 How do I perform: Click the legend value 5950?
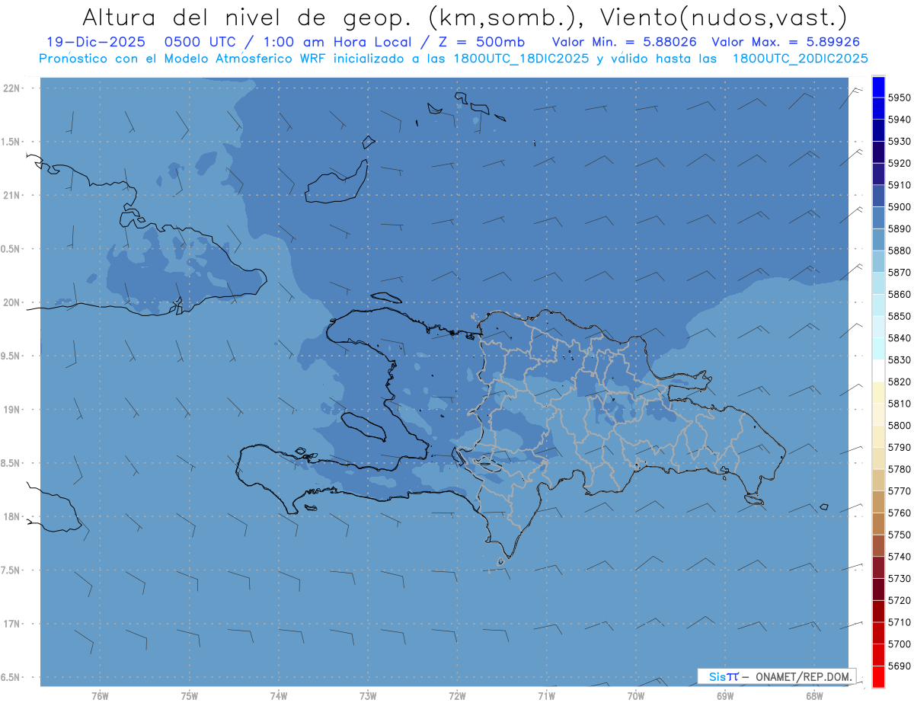coord(900,97)
